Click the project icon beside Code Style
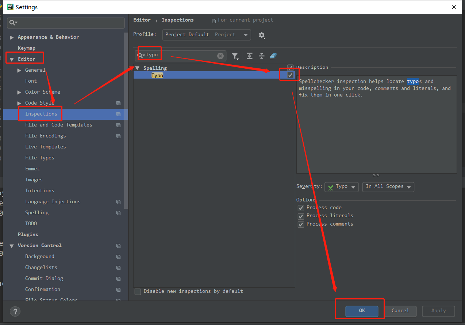Screen dimensions: 465x325 coord(118,103)
